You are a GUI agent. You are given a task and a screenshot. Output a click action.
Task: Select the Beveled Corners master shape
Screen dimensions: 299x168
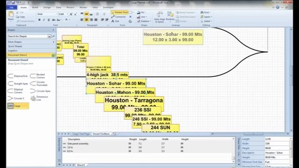coord(37,76)
